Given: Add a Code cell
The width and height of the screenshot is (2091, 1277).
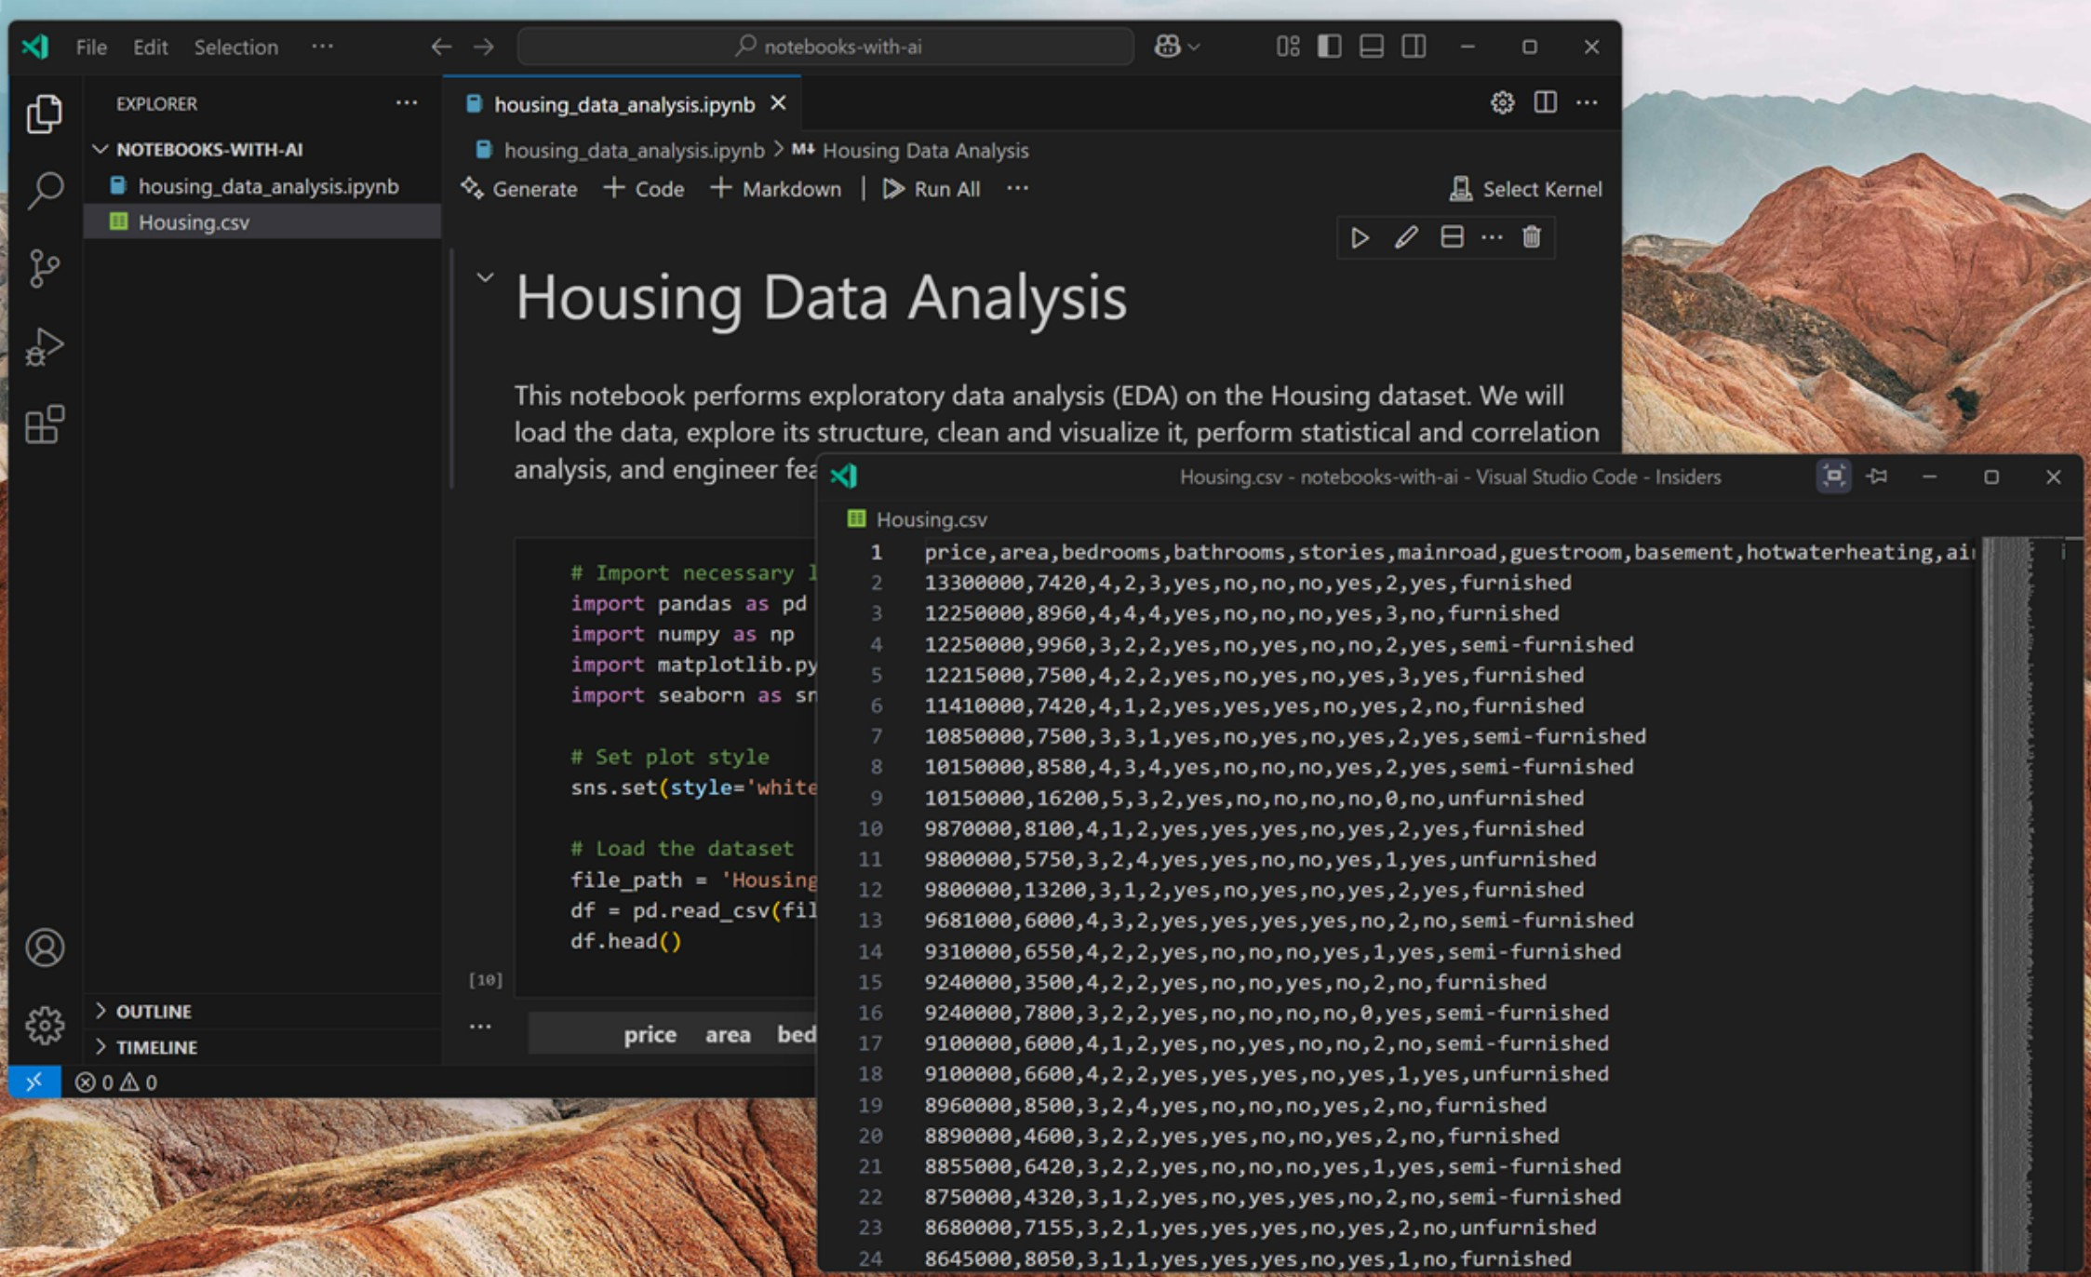Looking at the screenshot, I should 644,189.
